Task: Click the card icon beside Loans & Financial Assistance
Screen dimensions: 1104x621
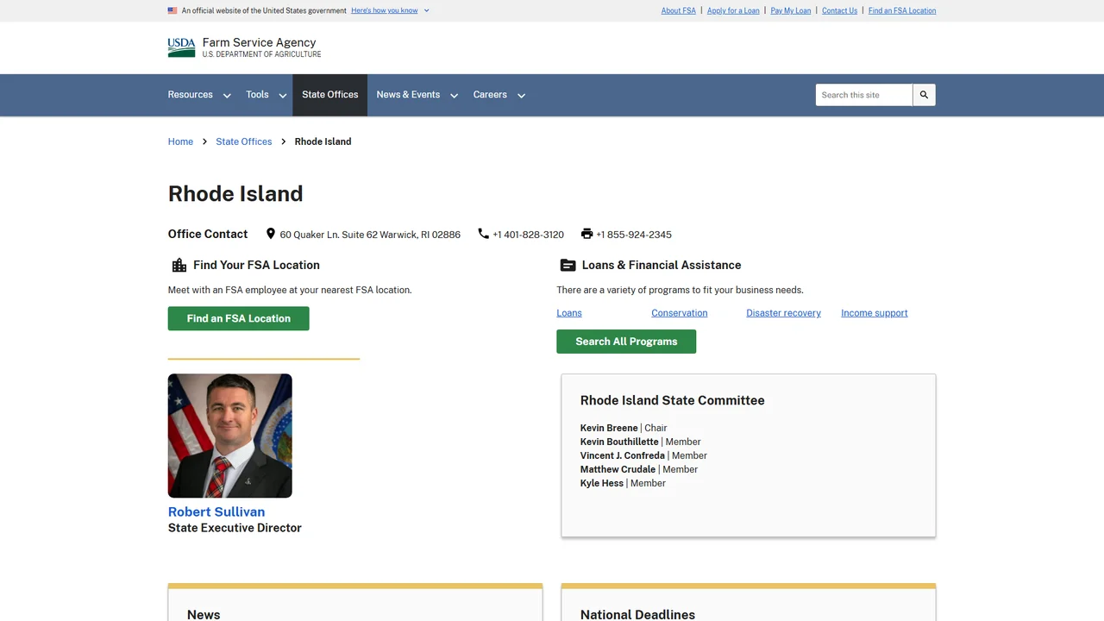Action: 568,265
